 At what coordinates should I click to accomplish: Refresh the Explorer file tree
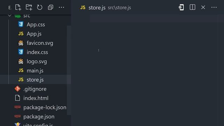(40, 7)
